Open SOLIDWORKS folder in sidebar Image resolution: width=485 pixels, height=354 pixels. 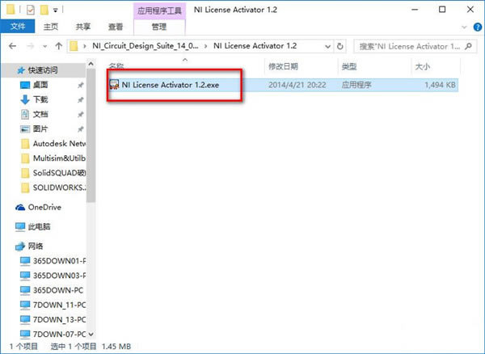tap(59, 188)
